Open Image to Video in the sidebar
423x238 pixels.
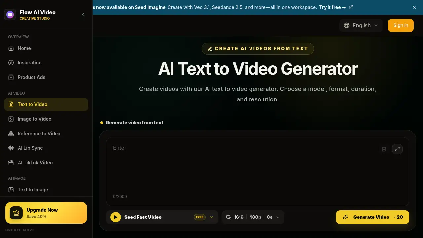point(46,119)
